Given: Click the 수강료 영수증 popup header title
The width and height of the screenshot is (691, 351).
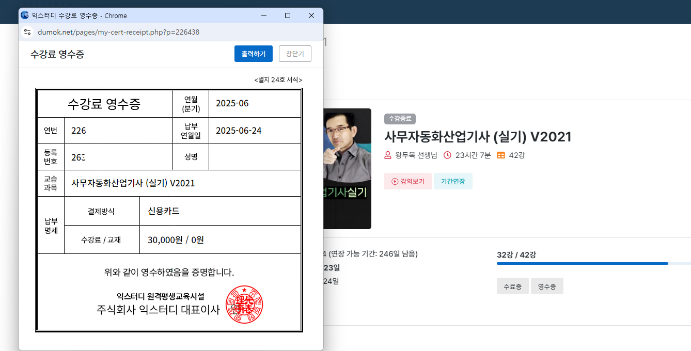Looking at the screenshot, I should pyautogui.click(x=57, y=54).
